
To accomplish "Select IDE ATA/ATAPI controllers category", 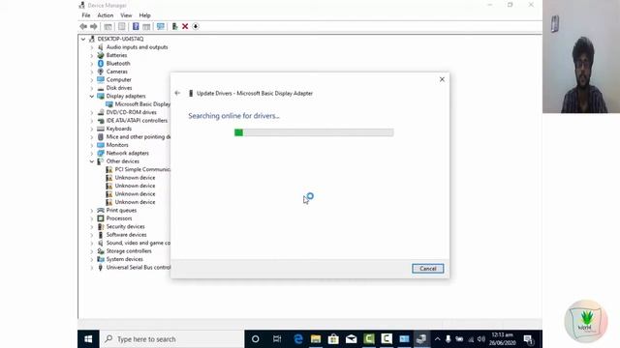I will [x=137, y=120].
